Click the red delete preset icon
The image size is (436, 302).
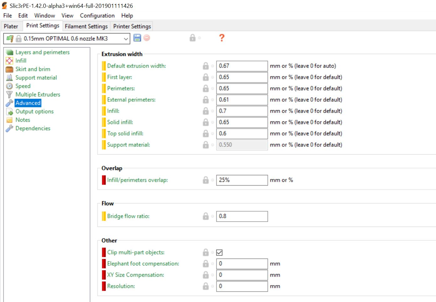(147, 38)
